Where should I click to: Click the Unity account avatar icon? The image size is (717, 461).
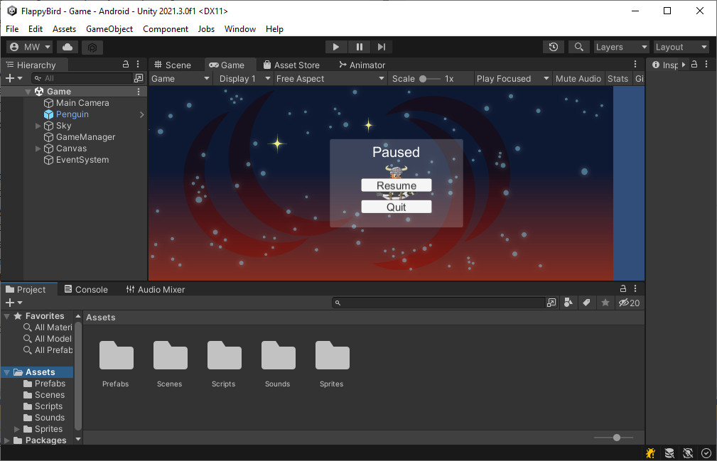(x=16, y=46)
